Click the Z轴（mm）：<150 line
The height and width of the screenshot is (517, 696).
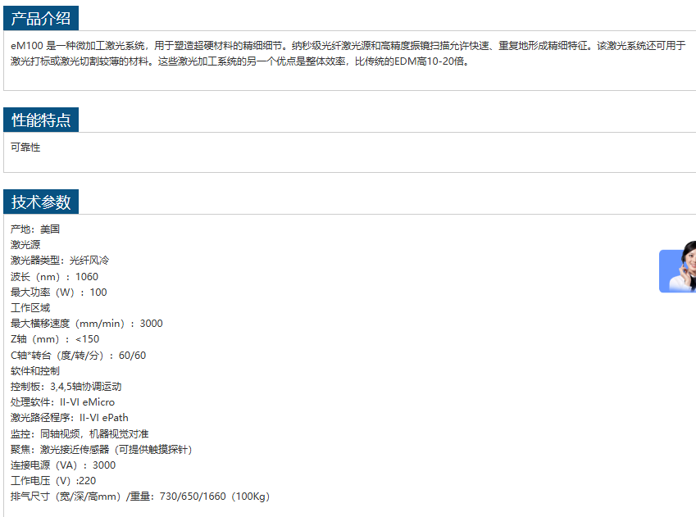tap(55, 339)
